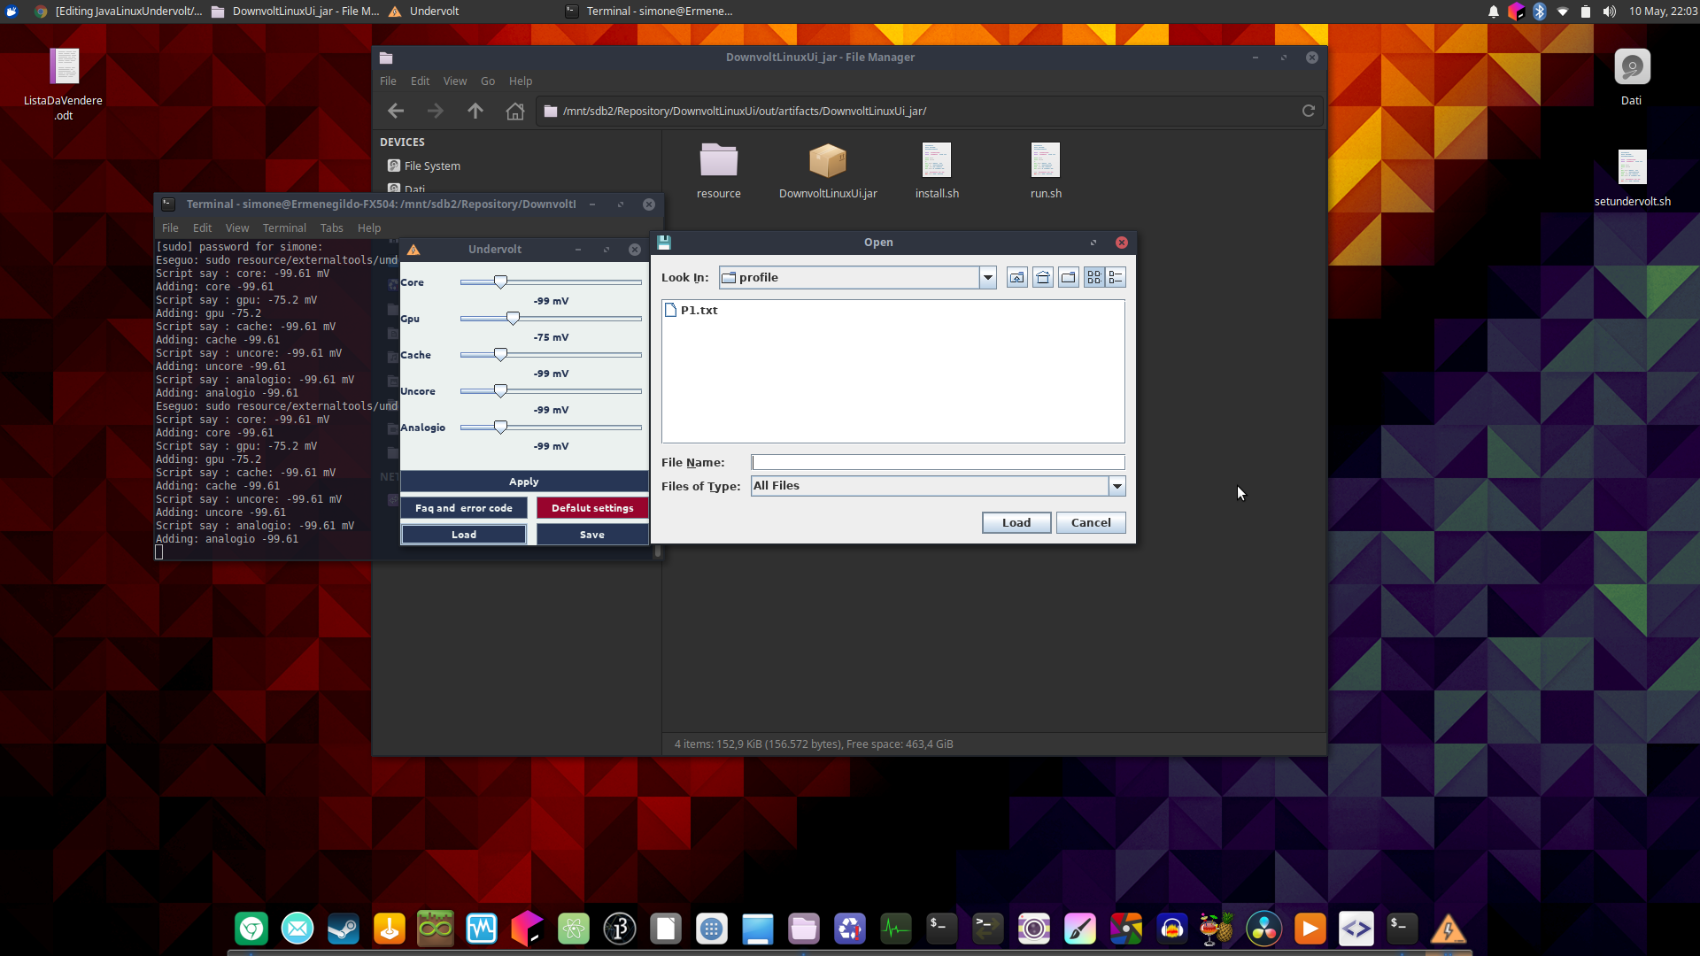Click the Up One Level folder icon
1700x956 pixels.
click(x=1016, y=278)
